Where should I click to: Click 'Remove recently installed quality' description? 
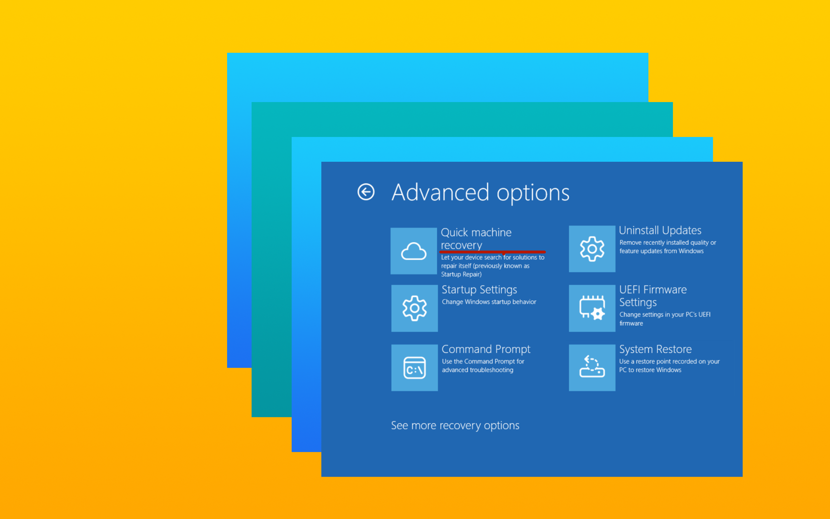667,242
